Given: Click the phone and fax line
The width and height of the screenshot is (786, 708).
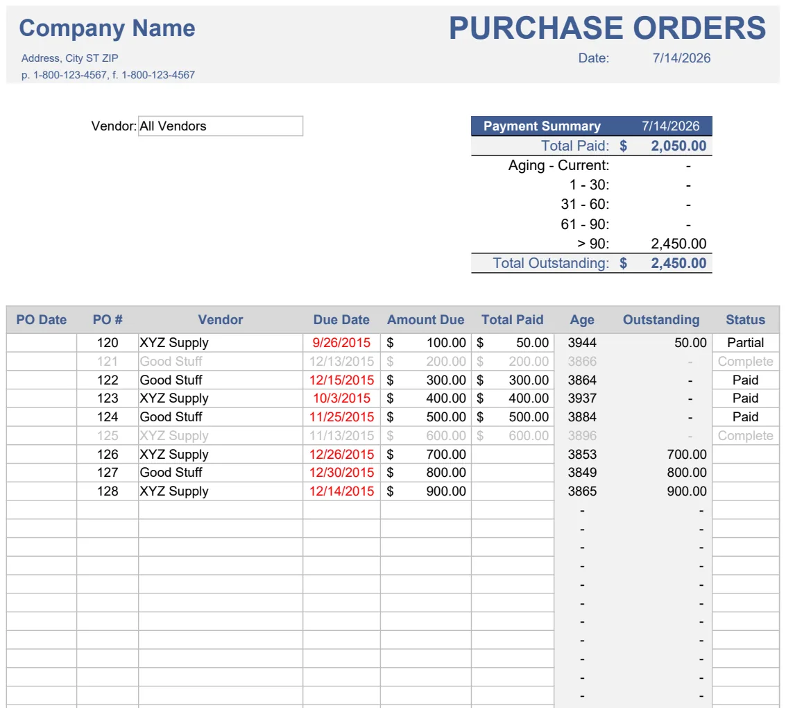Looking at the screenshot, I should (108, 75).
